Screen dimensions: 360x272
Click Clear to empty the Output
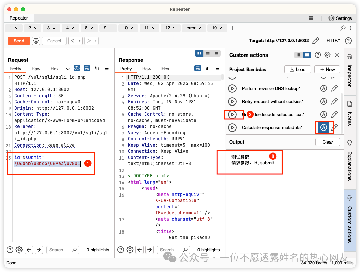coord(327,142)
